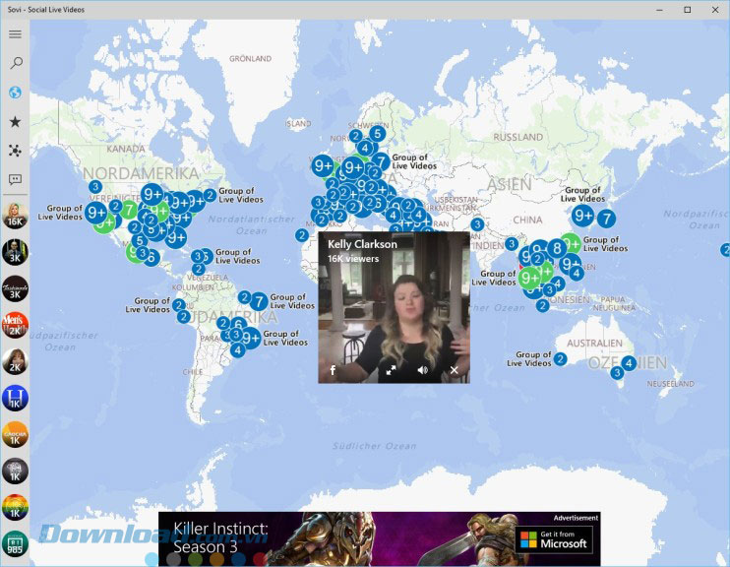Close the Sovi window
This screenshot has height=567, width=730.
click(715, 9)
